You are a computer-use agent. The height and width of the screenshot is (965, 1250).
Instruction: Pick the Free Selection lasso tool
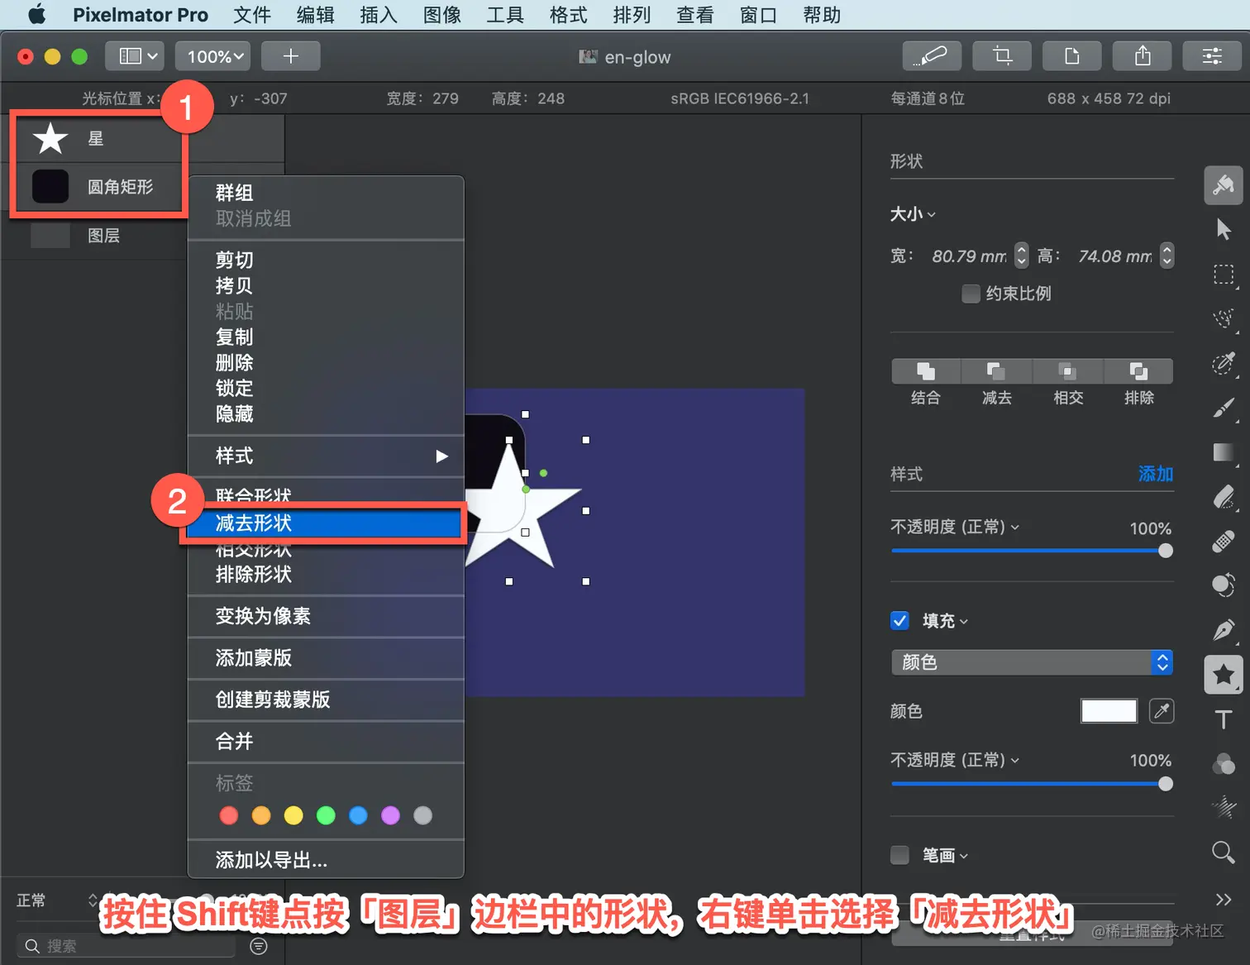pyautogui.click(x=1224, y=318)
